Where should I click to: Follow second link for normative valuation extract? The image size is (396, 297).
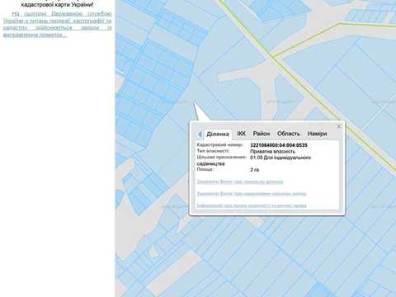click(x=252, y=194)
